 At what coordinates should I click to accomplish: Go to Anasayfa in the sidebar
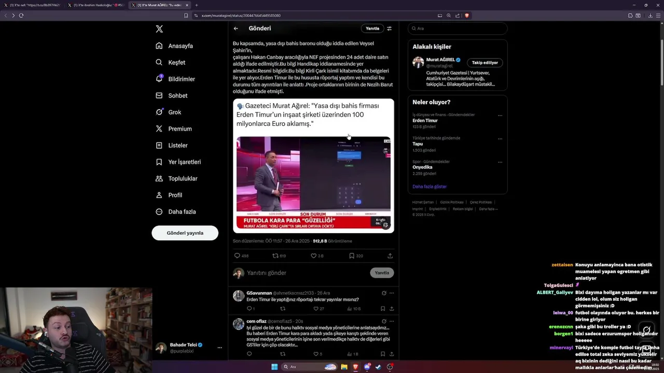(x=174, y=46)
